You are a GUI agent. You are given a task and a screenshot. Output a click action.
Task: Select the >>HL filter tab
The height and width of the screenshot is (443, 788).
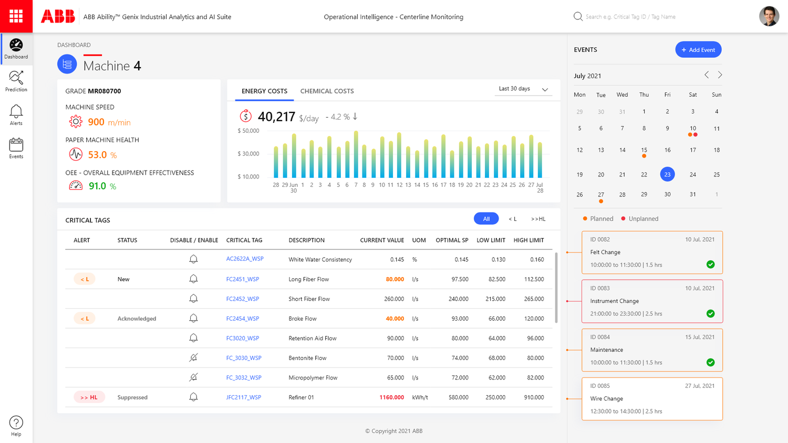click(x=538, y=219)
